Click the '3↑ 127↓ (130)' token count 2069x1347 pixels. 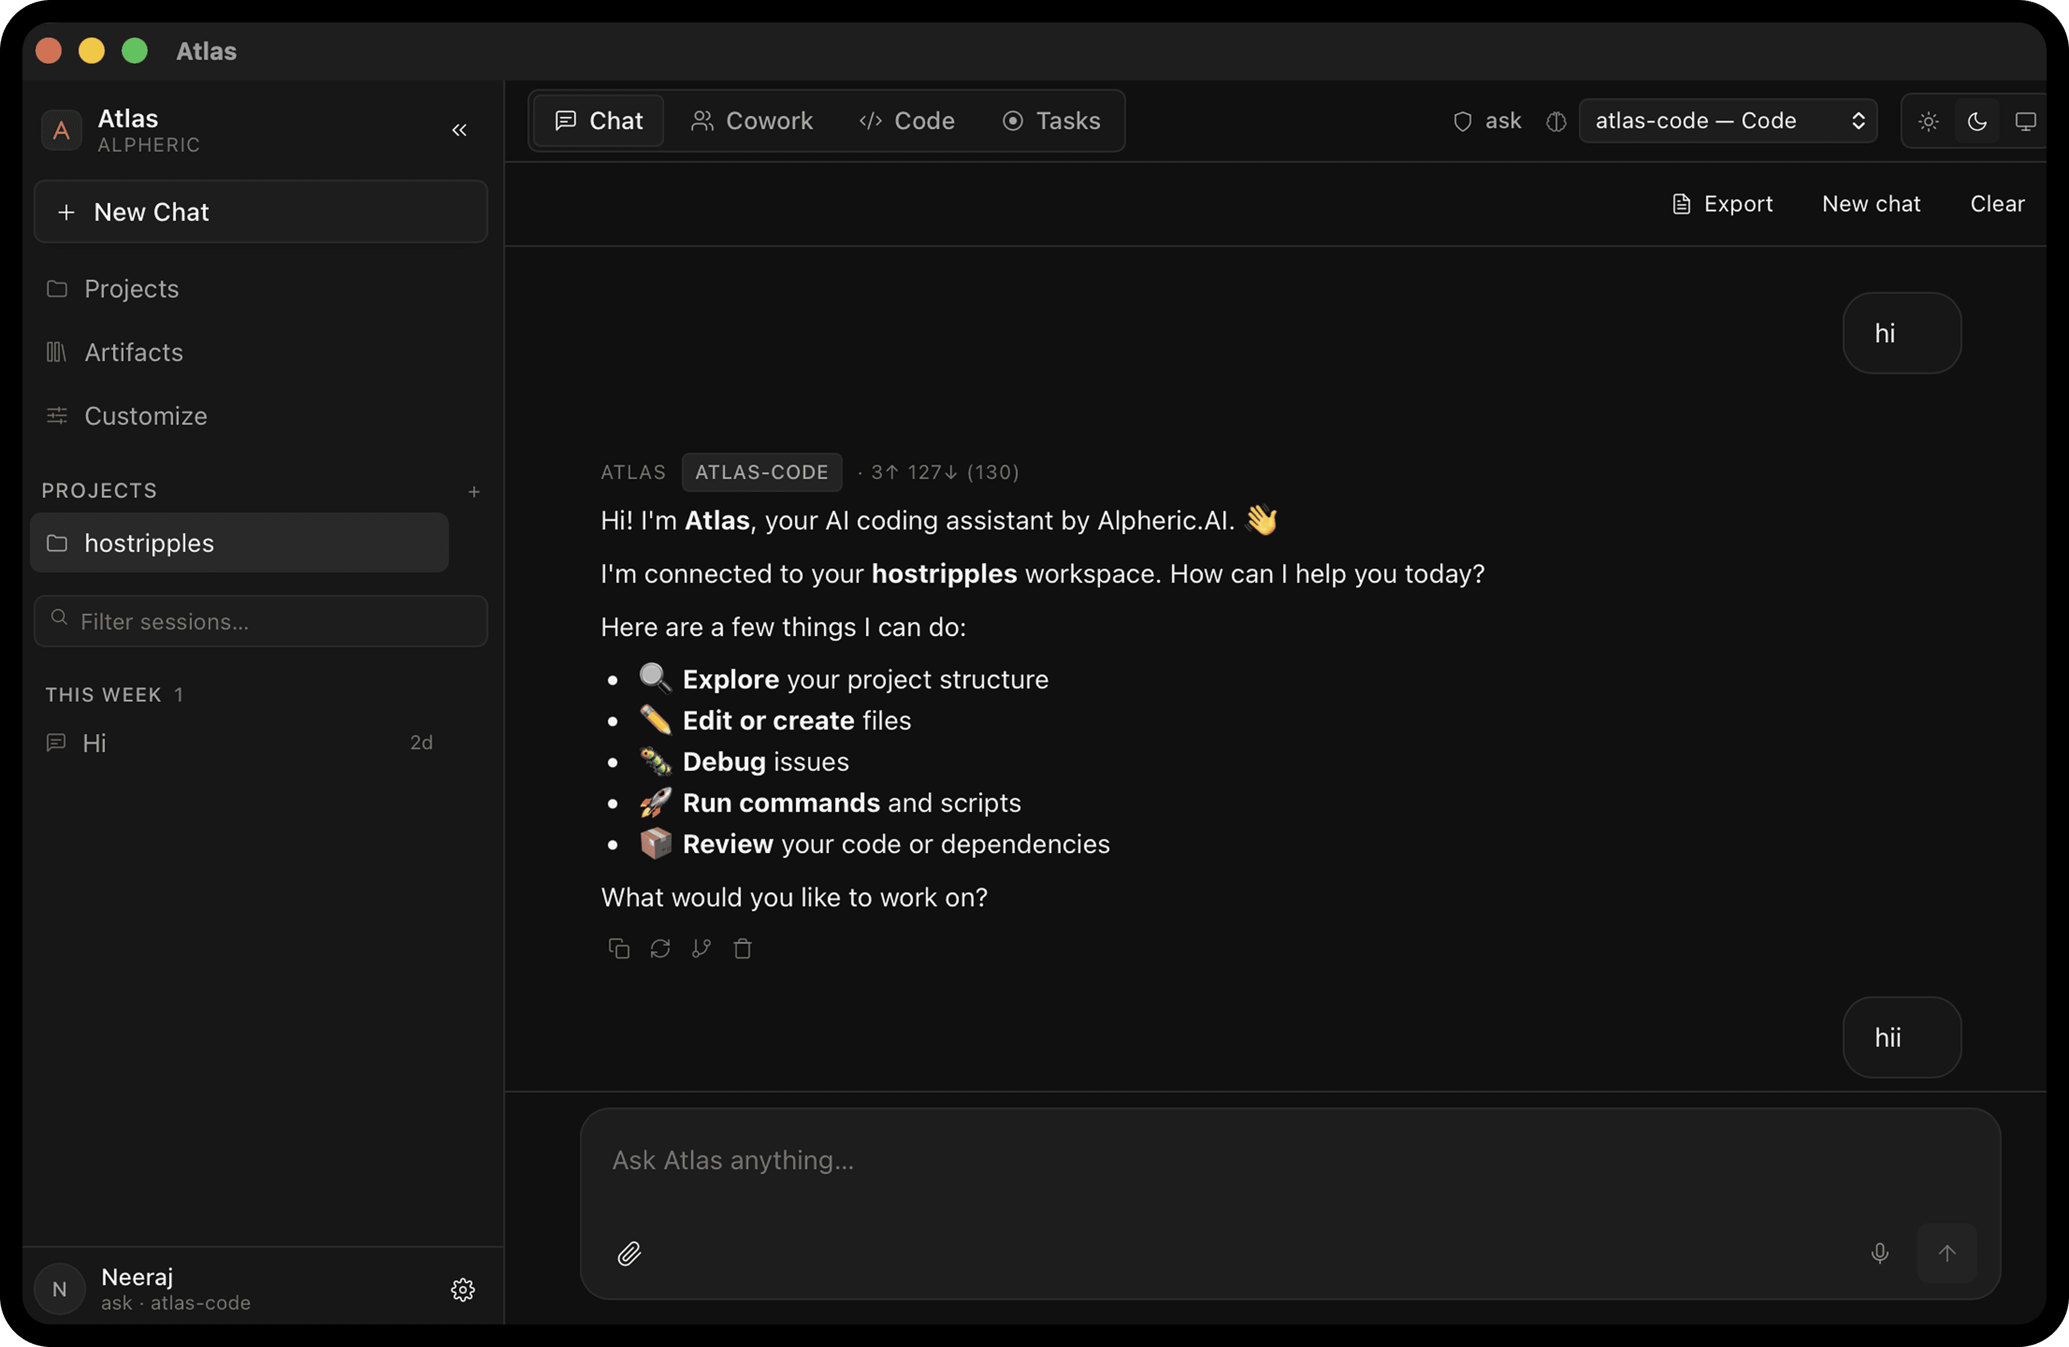(x=945, y=472)
